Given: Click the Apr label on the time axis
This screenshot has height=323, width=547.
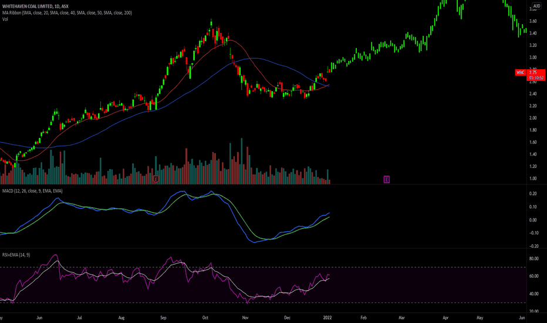Looking at the screenshot, I should pos(445,318).
